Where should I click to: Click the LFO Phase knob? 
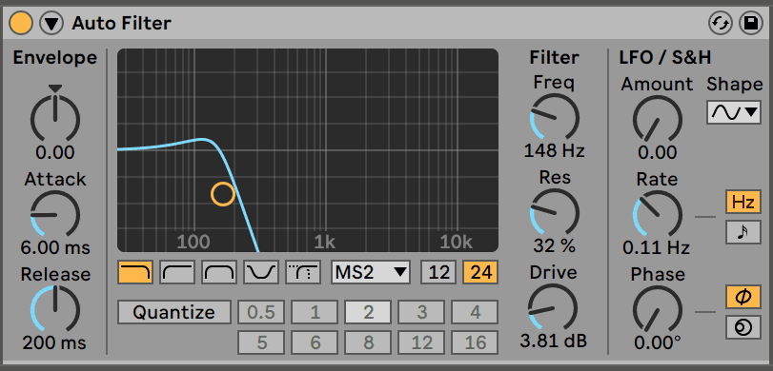(657, 309)
